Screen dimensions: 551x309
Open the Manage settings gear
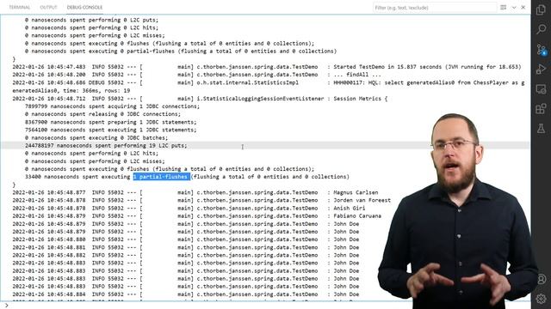542,299
